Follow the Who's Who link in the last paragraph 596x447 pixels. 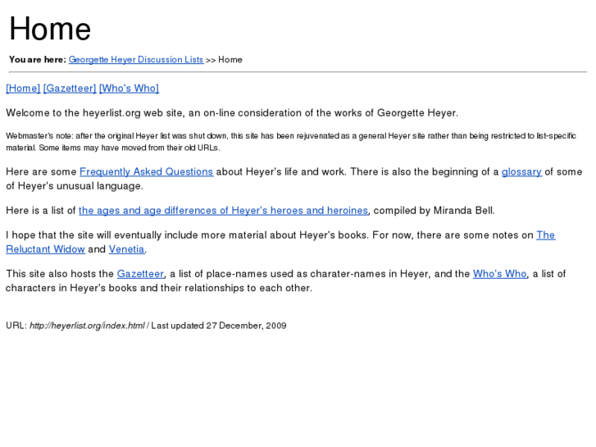[x=500, y=274]
